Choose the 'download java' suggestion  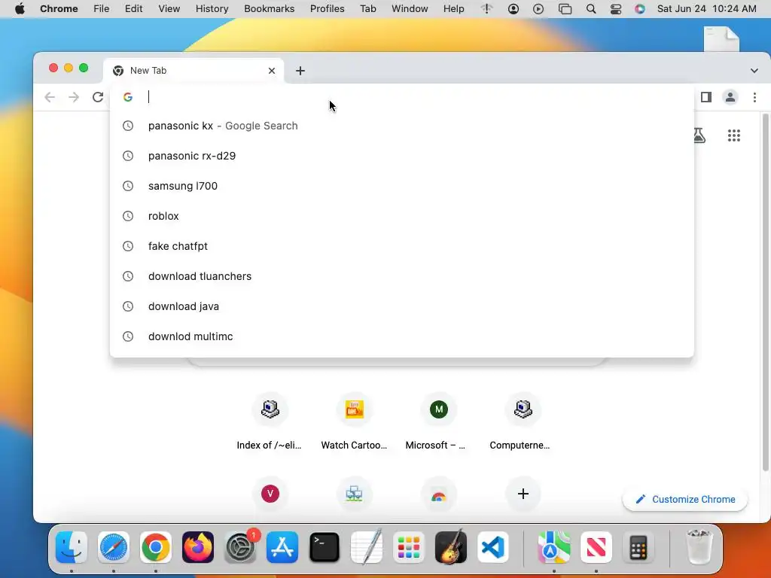[402, 306]
